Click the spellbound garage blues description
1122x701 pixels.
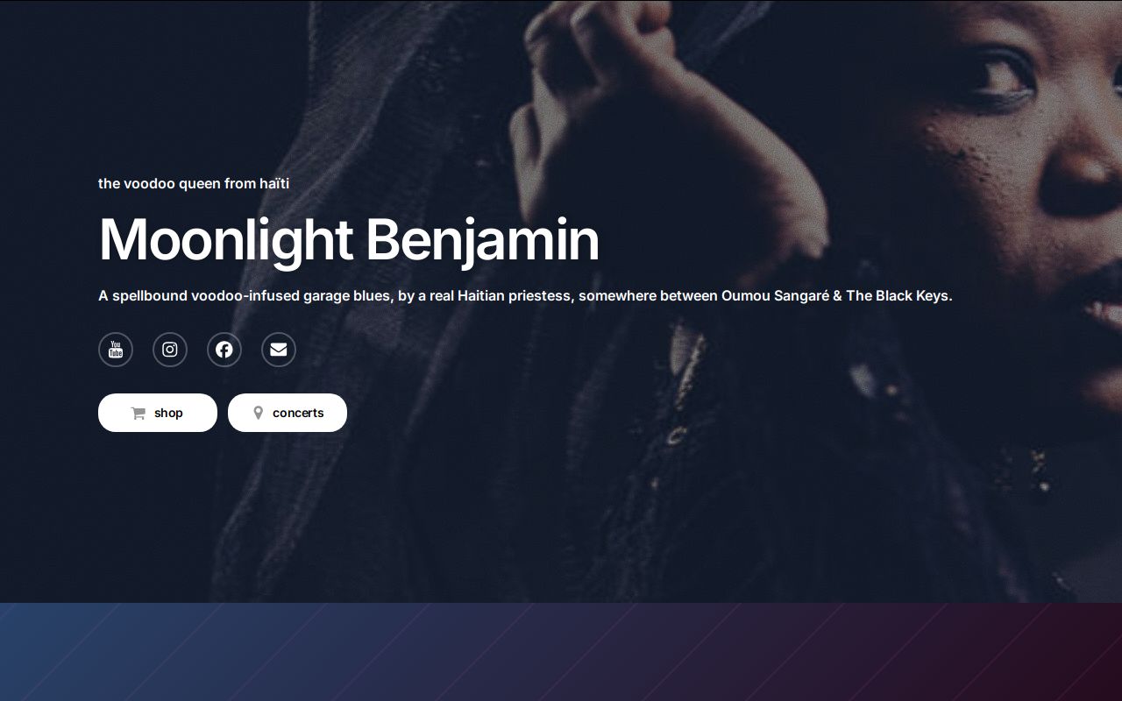[525, 295]
